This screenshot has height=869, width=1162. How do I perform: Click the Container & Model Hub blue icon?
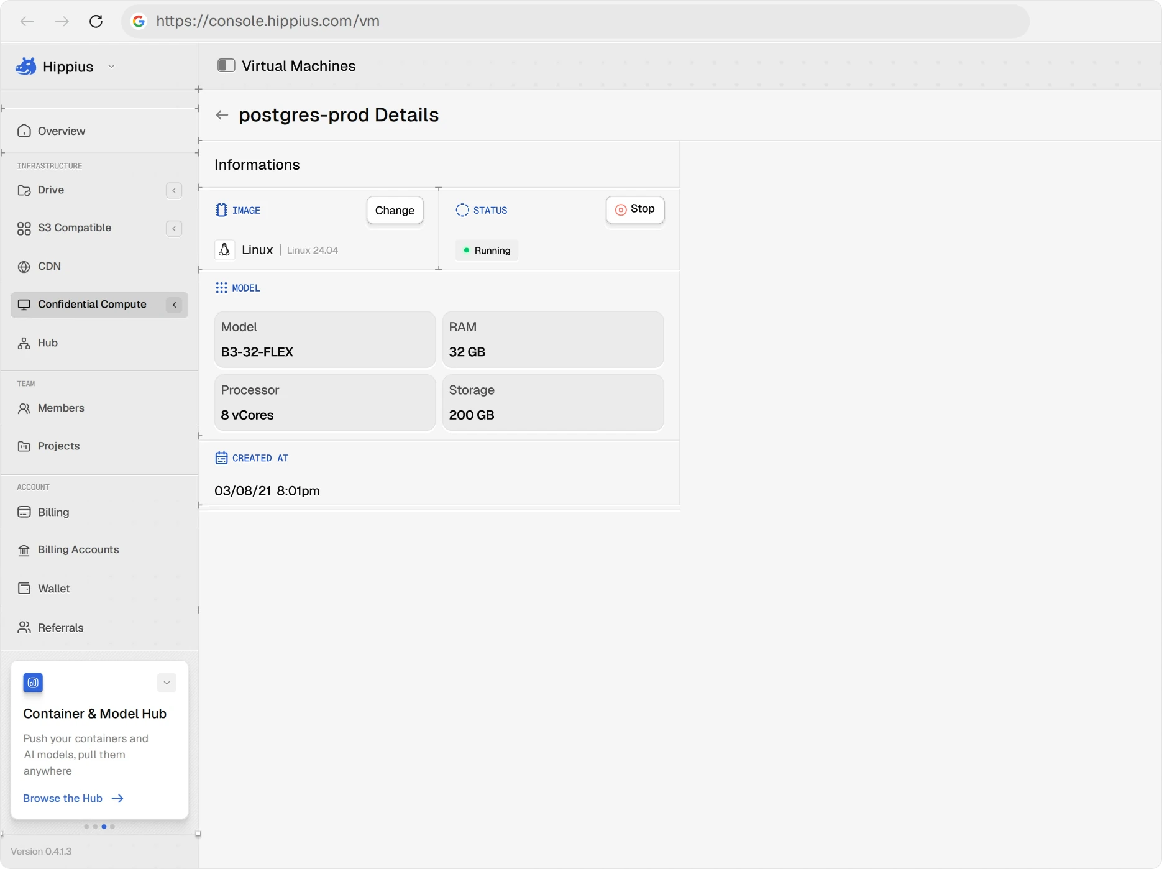coord(33,683)
